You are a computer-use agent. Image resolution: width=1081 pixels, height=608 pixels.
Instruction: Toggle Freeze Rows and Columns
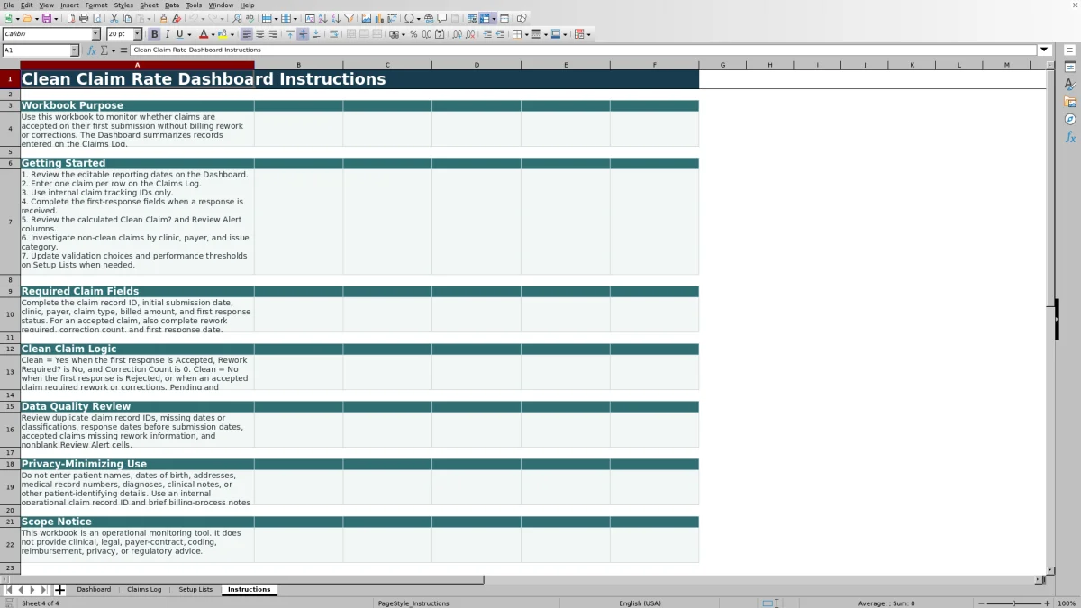click(485, 18)
